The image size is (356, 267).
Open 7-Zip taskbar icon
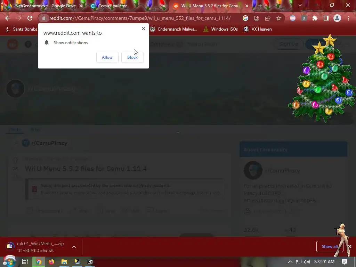(90, 262)
